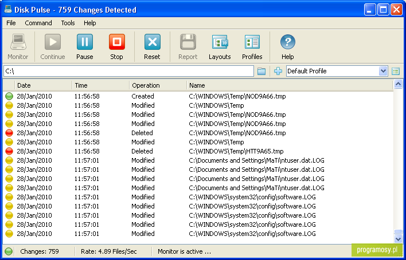Click scrollbar down arrow
Image resolution: width=406 pixels, height=260 pixels.
[398, 239]
